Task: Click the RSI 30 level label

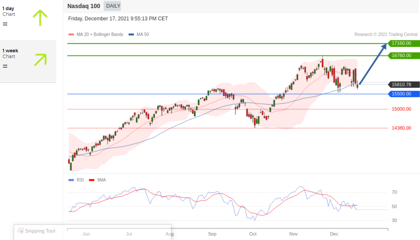Action: tap(394, 220)
